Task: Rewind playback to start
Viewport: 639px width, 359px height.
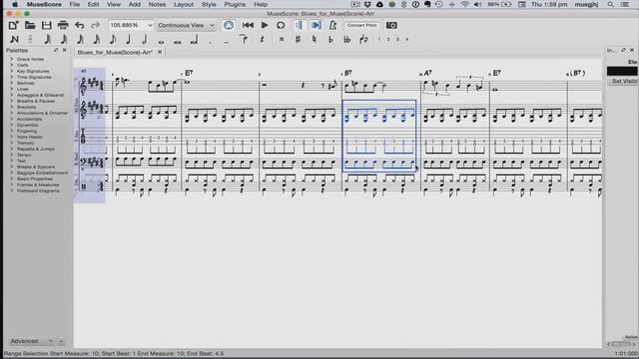Action: [x=248, y=25]
